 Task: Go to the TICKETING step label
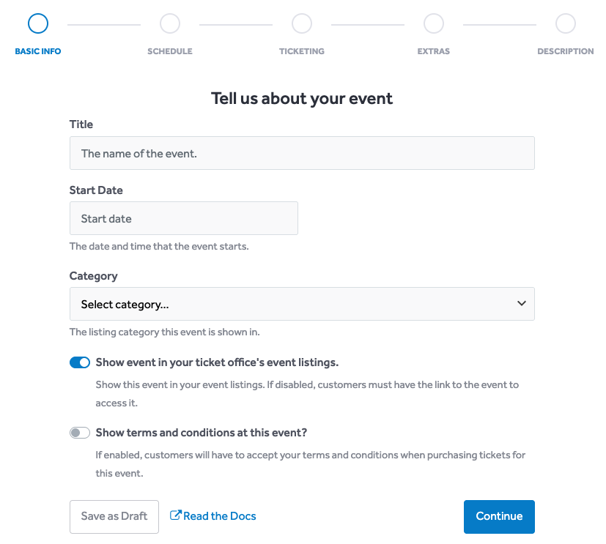click(x=302, y=51)
